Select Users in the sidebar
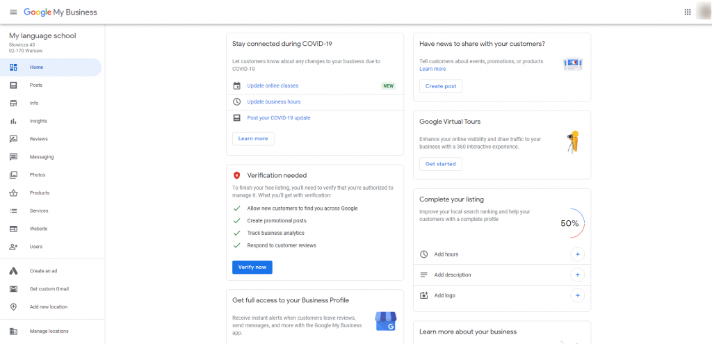This screenshot has height=344, width=712. click(x=36, y=247)
